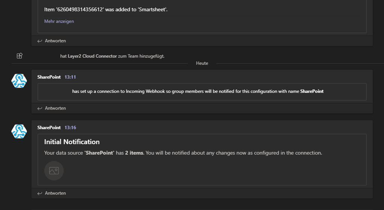Select the 'Initial Notification' card heading

pos(72,142)
